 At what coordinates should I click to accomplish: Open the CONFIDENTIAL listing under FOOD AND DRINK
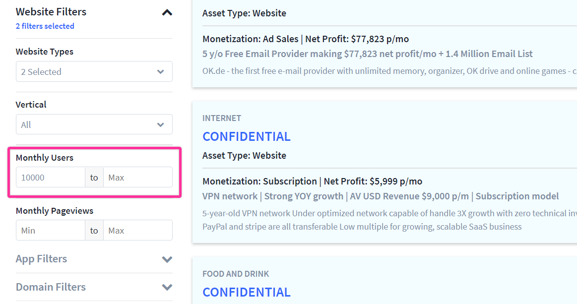(246, 292)
